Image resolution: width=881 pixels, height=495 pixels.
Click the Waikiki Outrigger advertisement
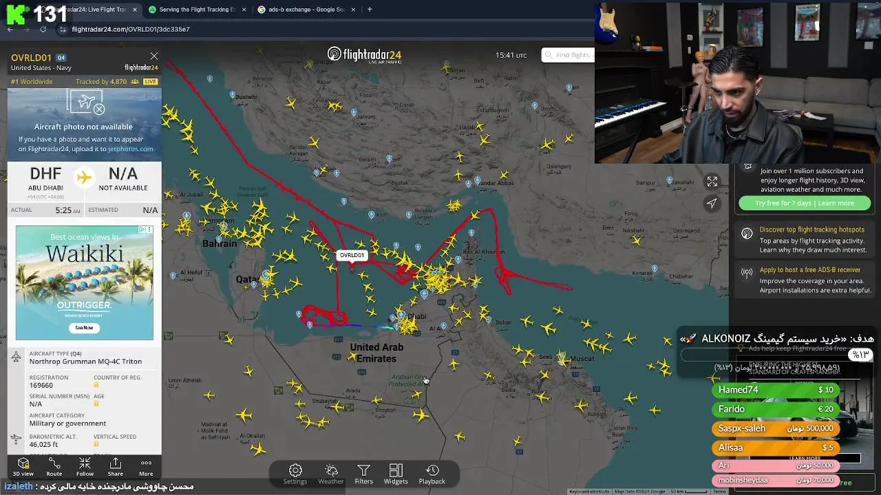(x=85, y=283)
